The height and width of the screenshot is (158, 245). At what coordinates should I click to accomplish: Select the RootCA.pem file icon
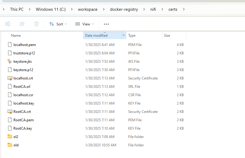pyautogui.click(x=10, y=120)
